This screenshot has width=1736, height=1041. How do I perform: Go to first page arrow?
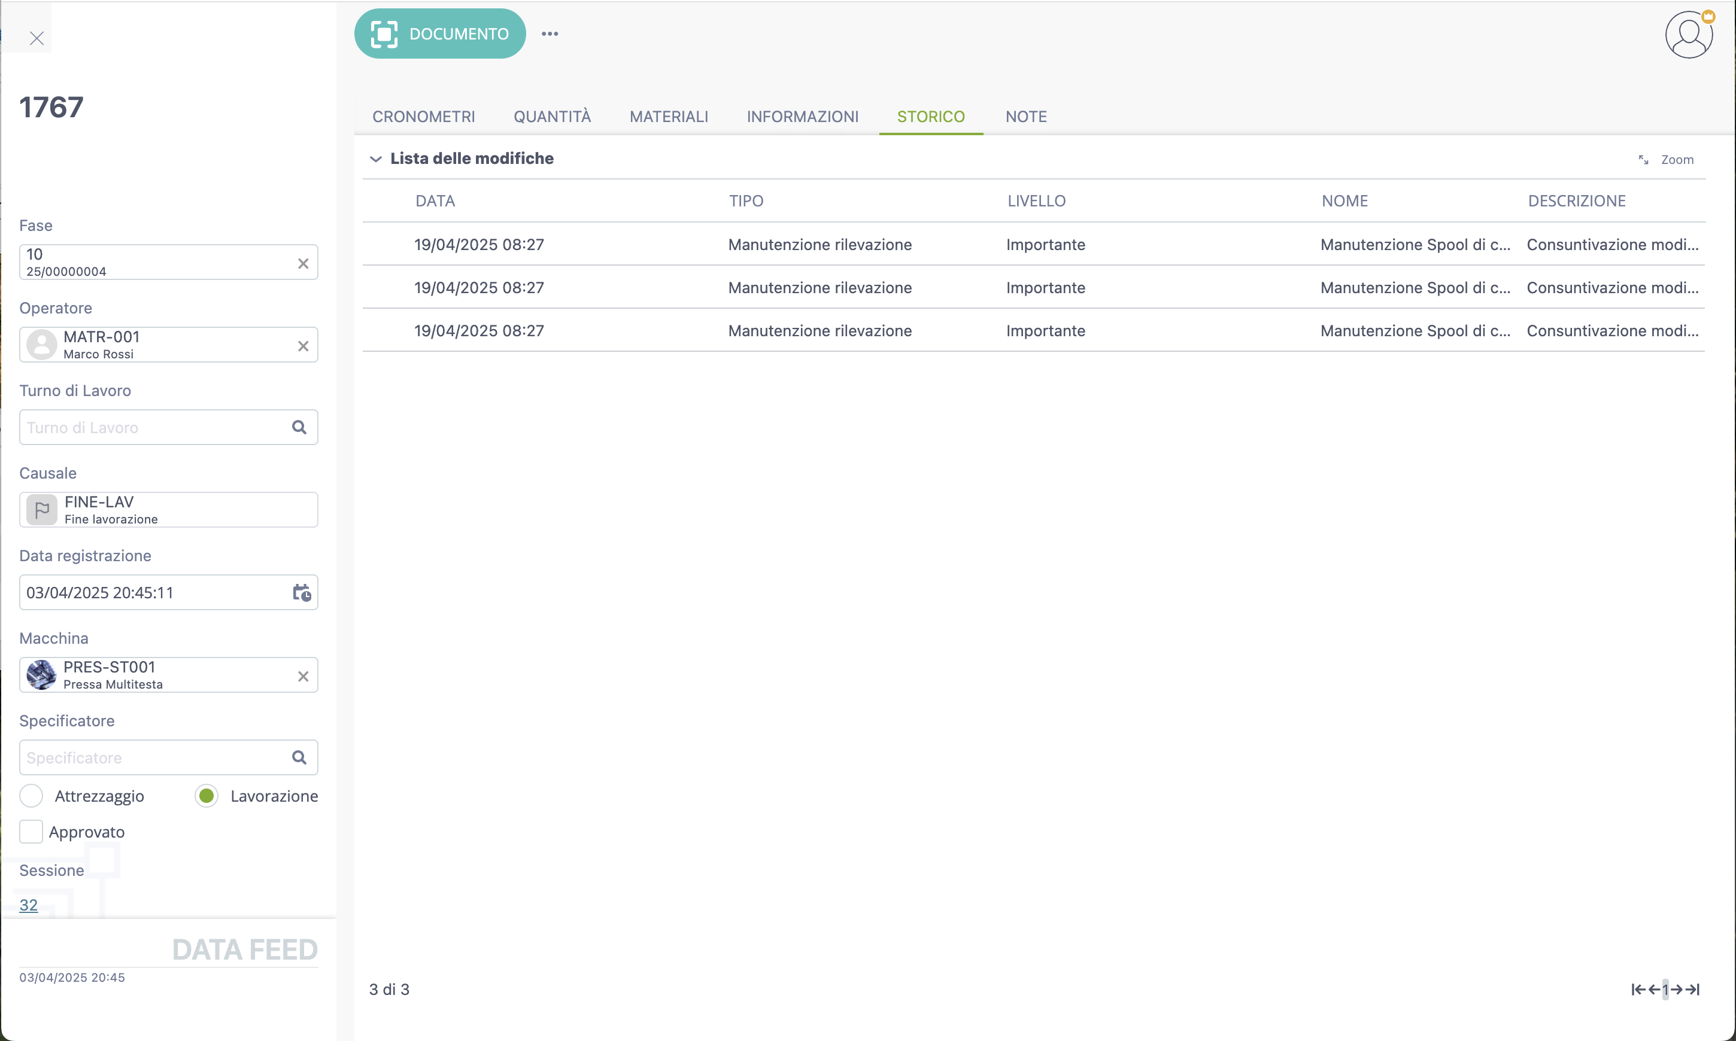tap(1638, 990)
